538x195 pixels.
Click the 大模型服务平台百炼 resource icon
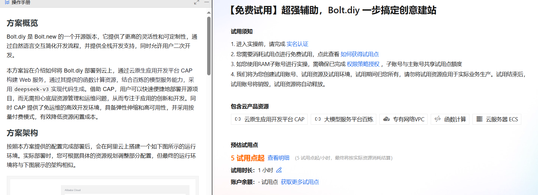click(318, 119)
